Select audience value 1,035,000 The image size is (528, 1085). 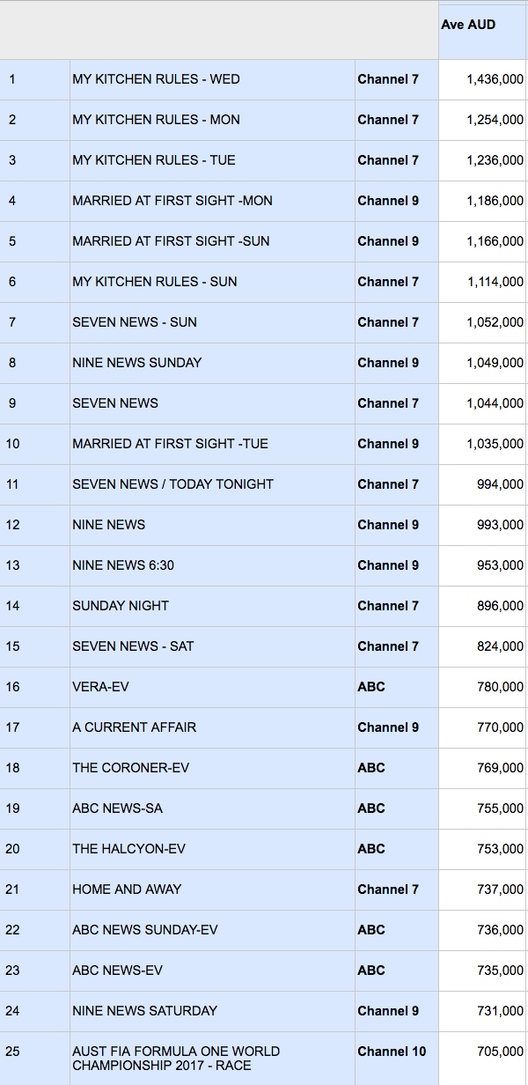(x=482, y=444)
